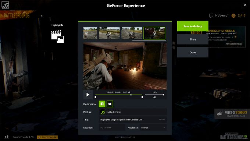
Task: Close the GeForce Experience overlay
Action: [245, 5]
